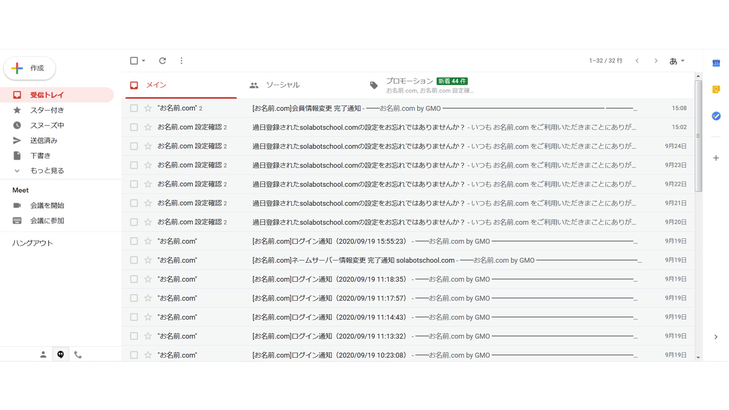This screenshot has width=729, height=410.
Task: Go to older messages page arrow
Action: coord(656,61)
